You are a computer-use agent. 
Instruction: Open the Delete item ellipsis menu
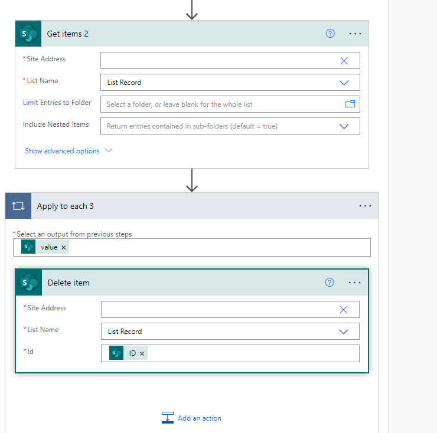pyautogui.click(x=354, y=283)
